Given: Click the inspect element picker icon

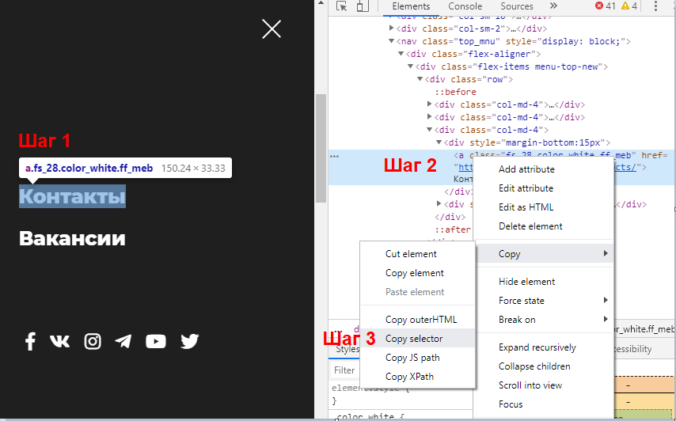Looking at the screenshot, I should 342,6.
